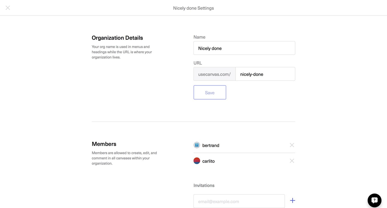Click the Organization Details heading
Screen dimensions: 387x208
click(117, 38)
